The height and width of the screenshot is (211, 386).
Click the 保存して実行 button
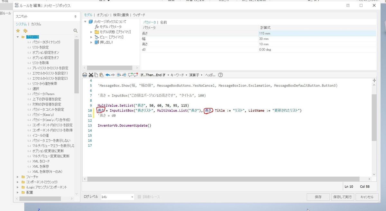point(342,197)
